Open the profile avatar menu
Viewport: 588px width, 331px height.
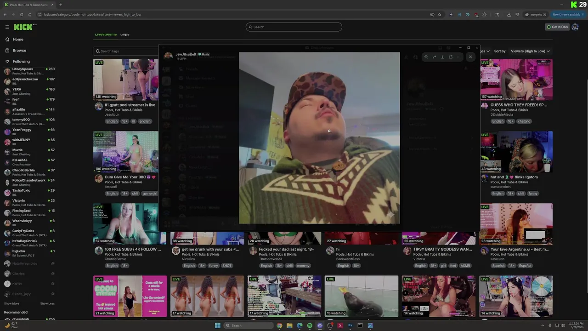tap(575, 27)
